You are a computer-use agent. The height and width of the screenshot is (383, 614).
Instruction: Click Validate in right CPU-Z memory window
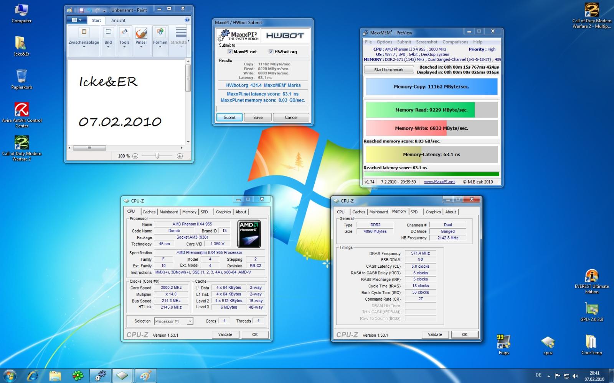[x=435, y=334]
